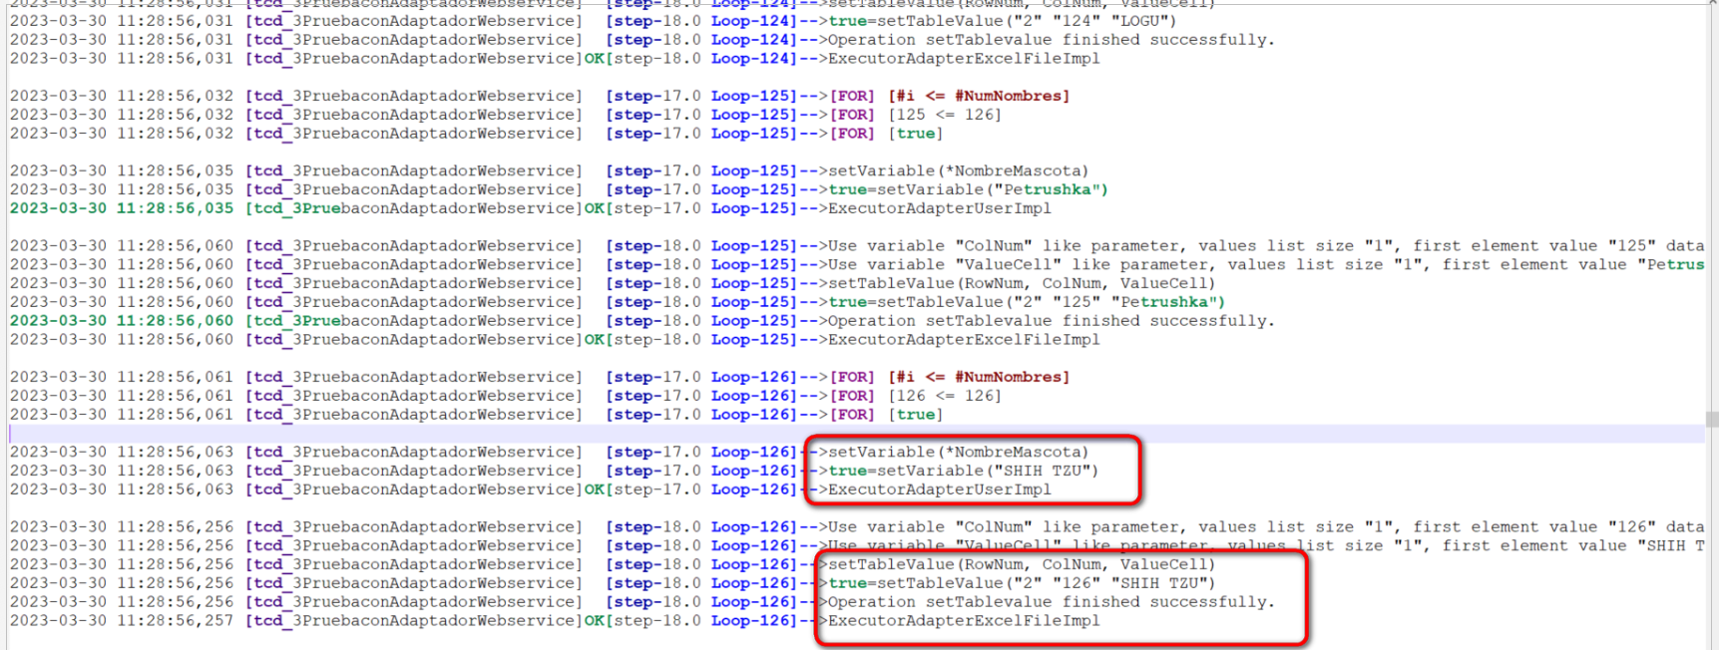Click Loop-126 "Operation setTablevalue finished successfully" message

[x=1051, y=602]
